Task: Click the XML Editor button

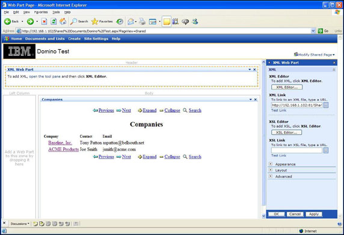Action: pos(287,87)
